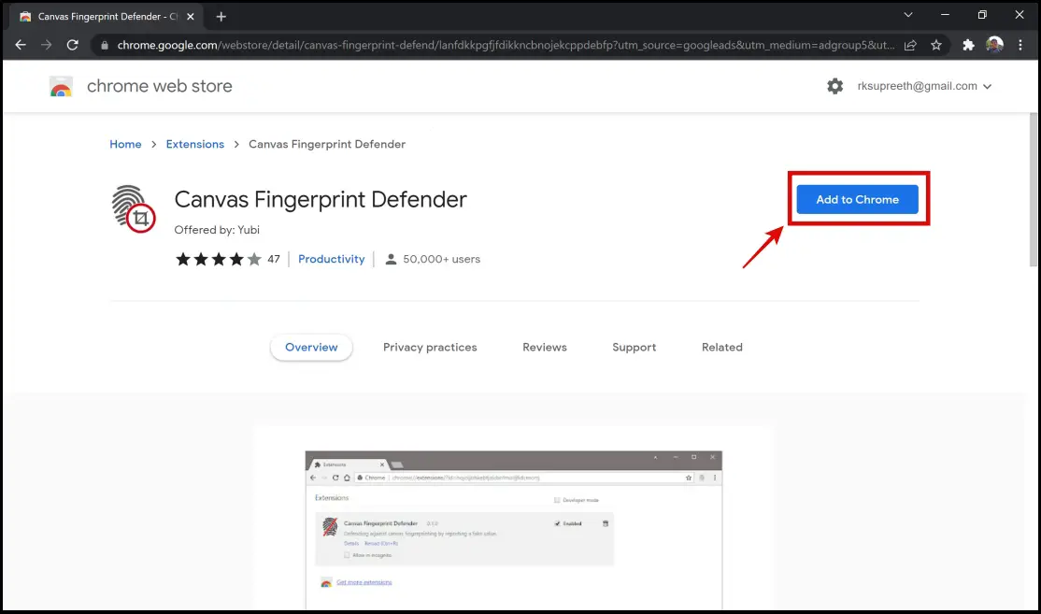Expand the rksupreeth@gmail.com account dropdown
1041x614 pixels.
924,86
